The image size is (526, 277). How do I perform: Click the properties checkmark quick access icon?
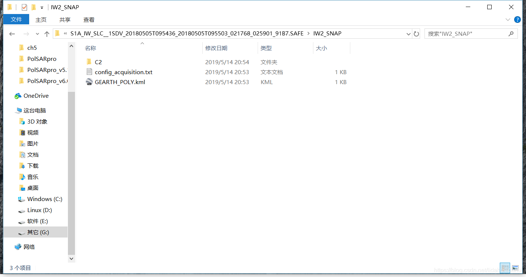24,7
